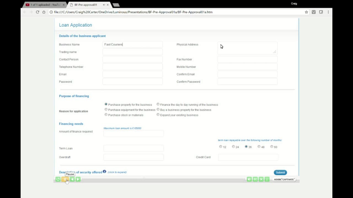The image size is (353, 198).
Task: Click 'Maximum loan amount is £ 65000' note
Action: point(122,128)
